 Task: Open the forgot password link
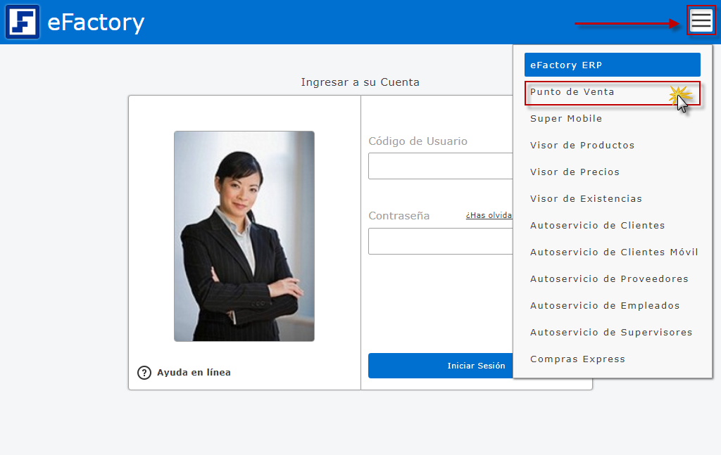click(489, 215)
